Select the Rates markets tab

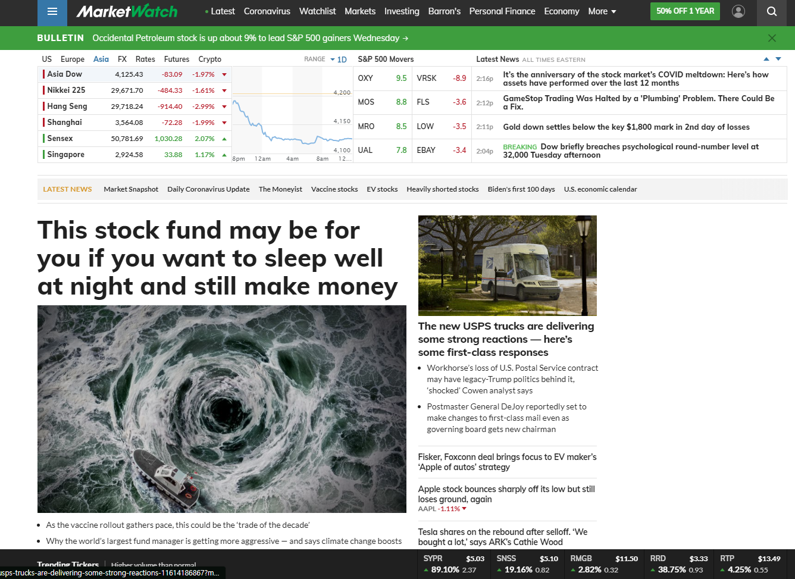(145, 59)
